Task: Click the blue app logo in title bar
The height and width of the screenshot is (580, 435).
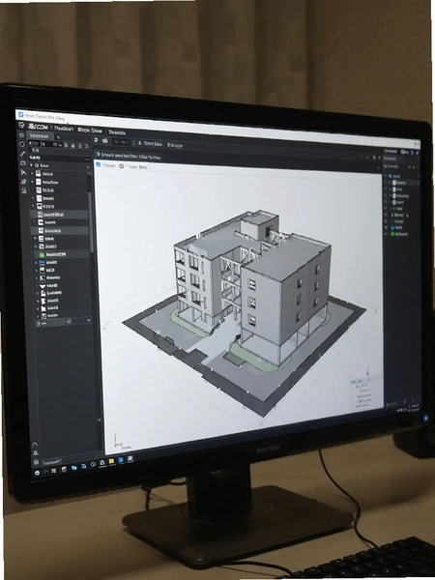Action: tap(21, 115)
